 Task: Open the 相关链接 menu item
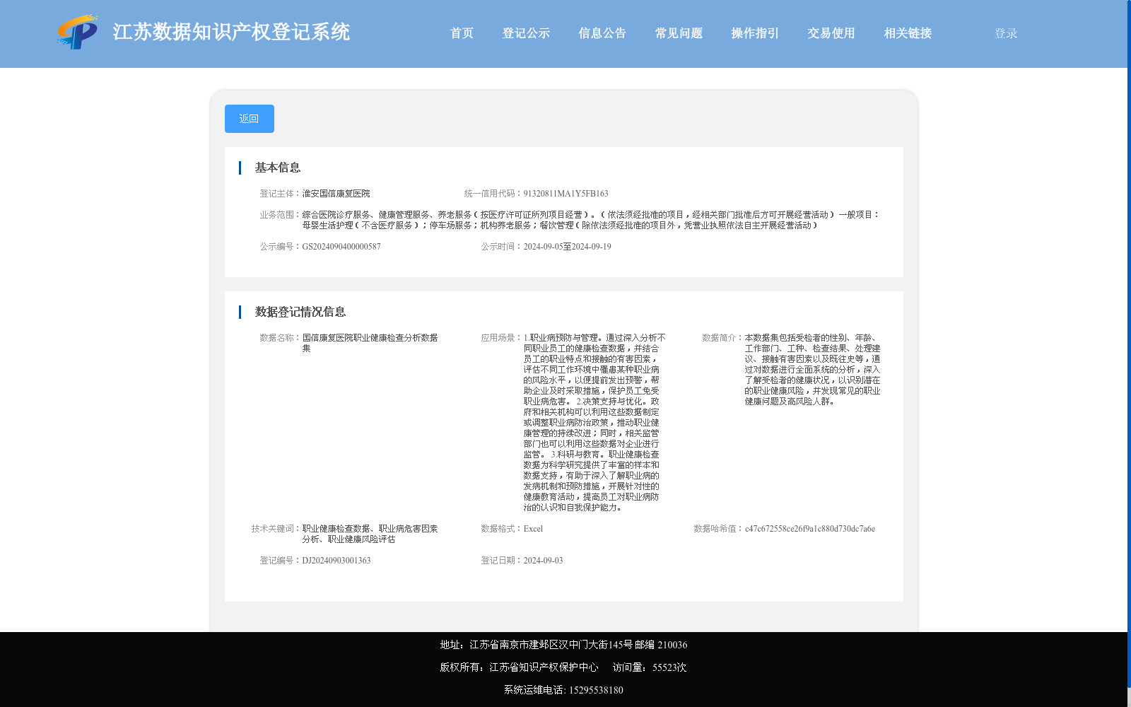click(x=908, y=33)
